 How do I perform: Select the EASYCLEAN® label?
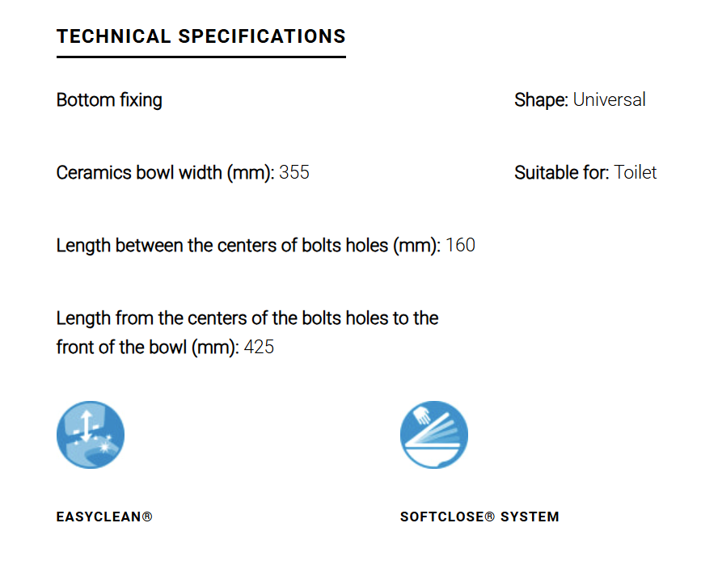coord(104,517)
